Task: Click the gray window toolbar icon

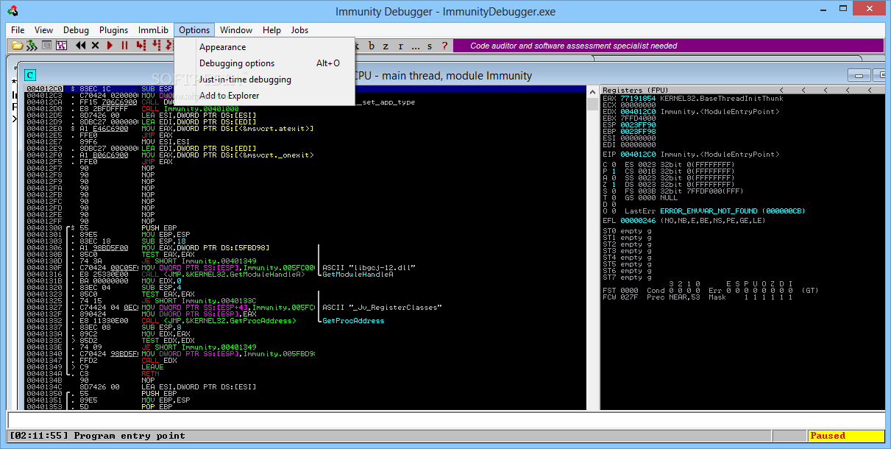Action: [x=46, y=46]
